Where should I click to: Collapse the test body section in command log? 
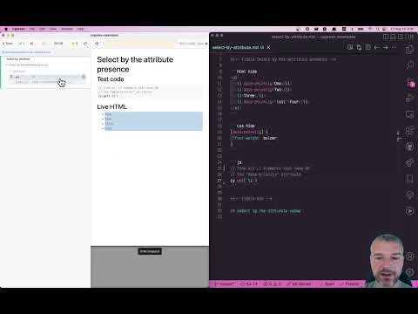18,72
